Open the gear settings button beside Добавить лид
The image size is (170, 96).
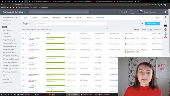point(142,23)
